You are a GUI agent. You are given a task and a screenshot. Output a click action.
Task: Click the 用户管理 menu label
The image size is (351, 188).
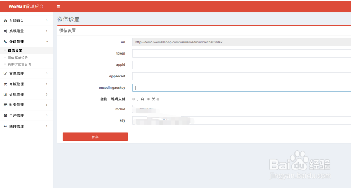tap(17, 115)
